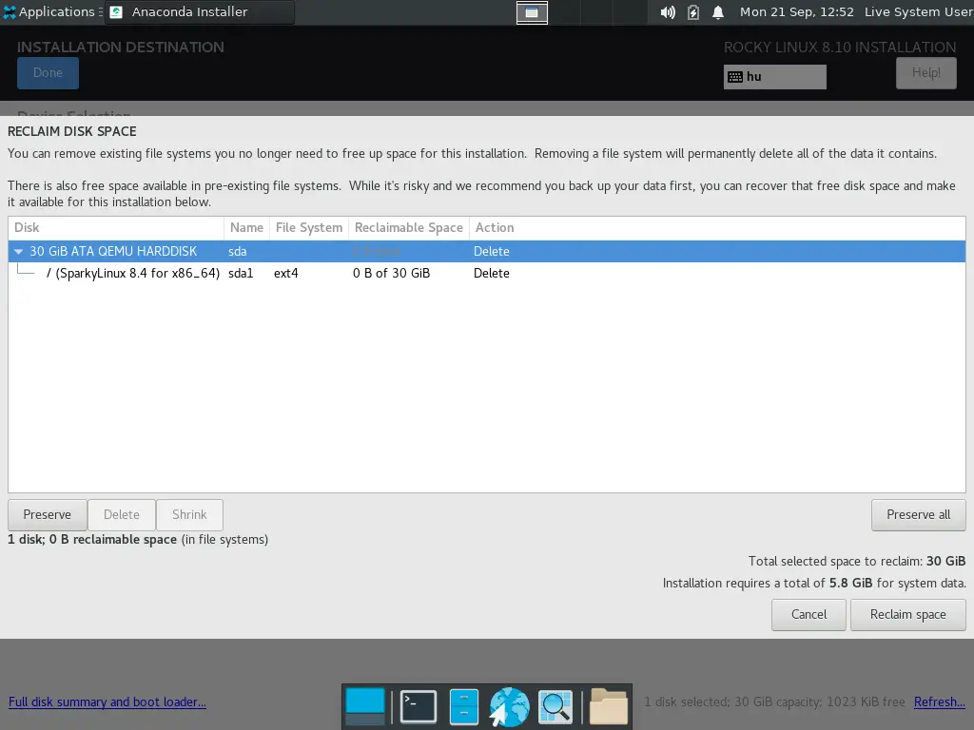This screenshot has width=974, height=730.
Task: Click the Reclaimable Space column header
Action: pos(409,228)
